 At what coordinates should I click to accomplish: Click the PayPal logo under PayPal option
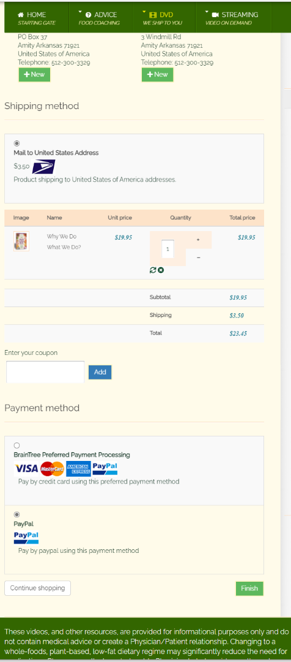(x=26, y=538)
